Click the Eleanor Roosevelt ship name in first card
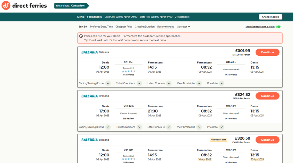 pyautogui.click(x=231, y=69)
